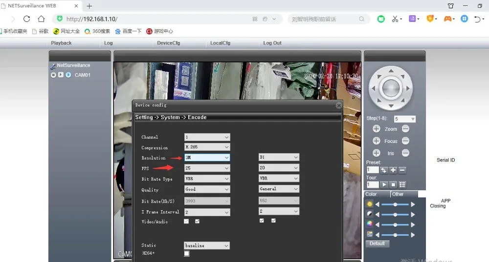Click the PTZ down arrow
This screenshot has height=262, width=489.
pos(391,106)
